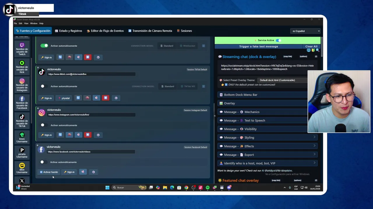Mute the Instagram source window
Screen dimensions: 373x209
(x=78, y=135)
